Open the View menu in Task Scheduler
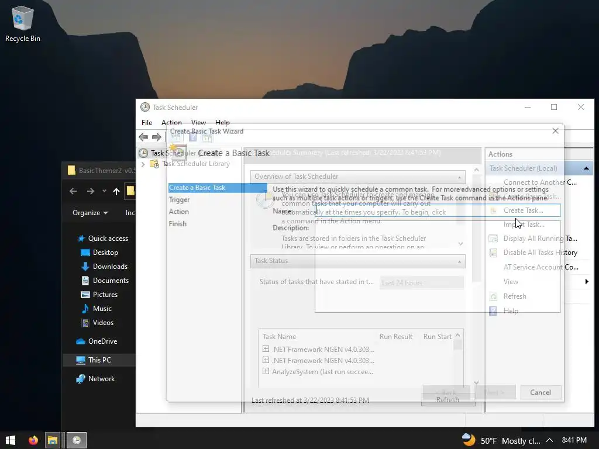The width and height of the screenshot is (599, 449). click(199, 123)
